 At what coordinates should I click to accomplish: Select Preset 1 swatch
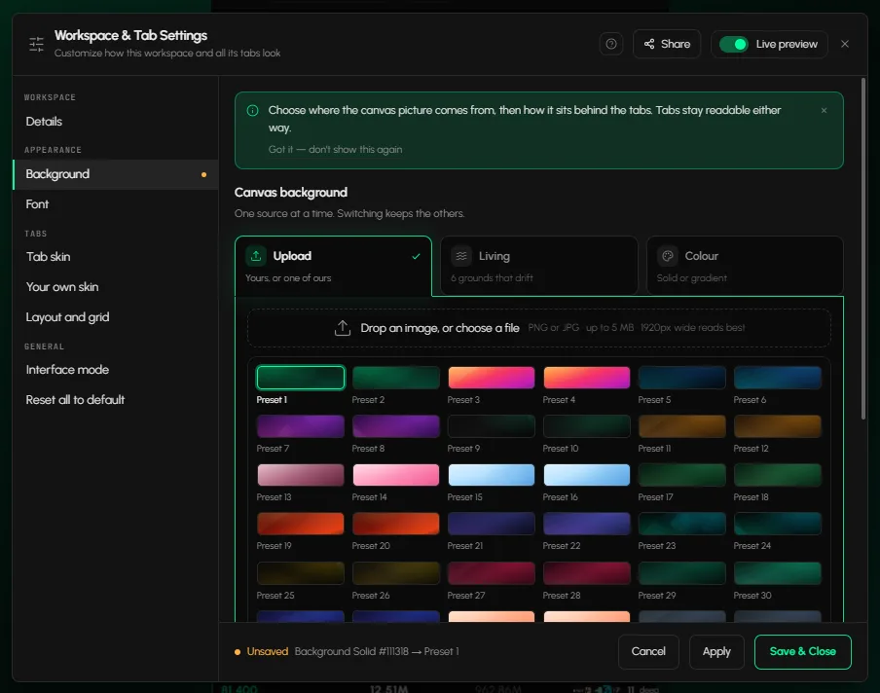(301, 378)
